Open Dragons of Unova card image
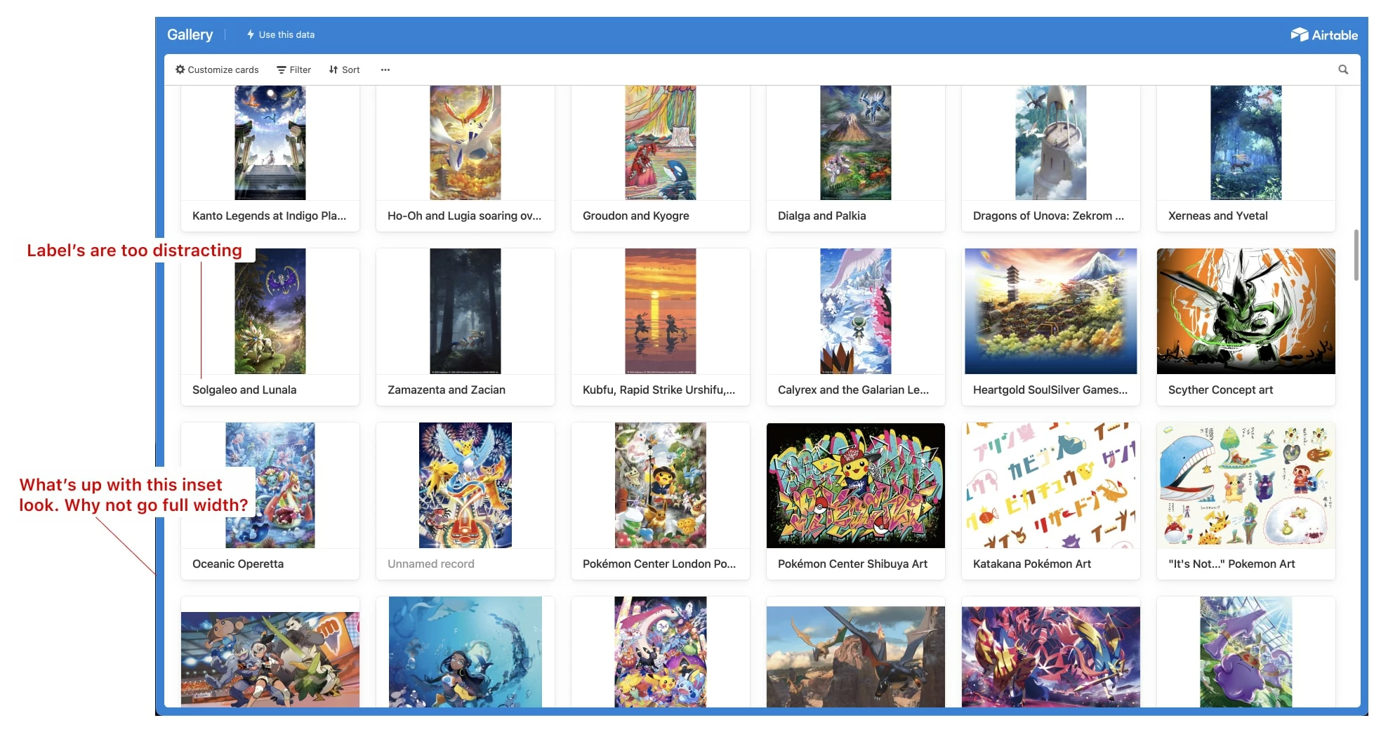The width and height of the screenshot is (1381, 732). tap(1051, 143)
